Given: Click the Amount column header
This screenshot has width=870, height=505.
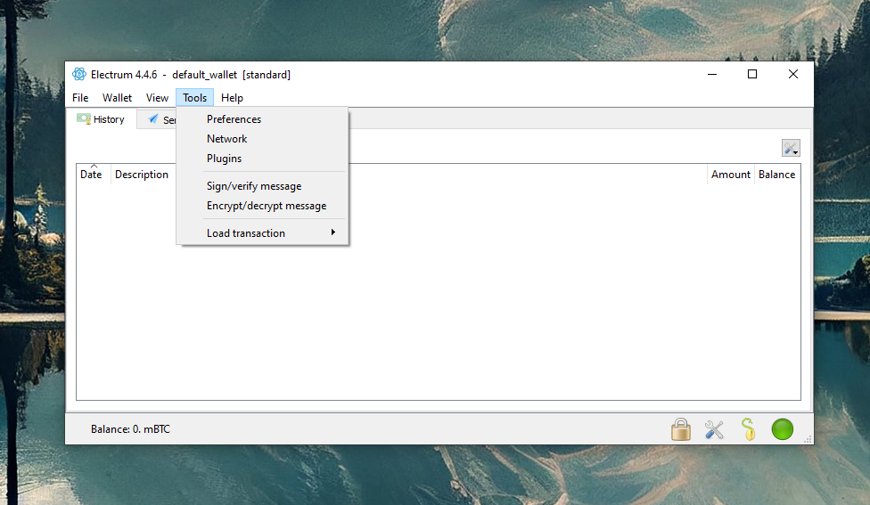Looking at the screenshot, I should coord(730,175).
